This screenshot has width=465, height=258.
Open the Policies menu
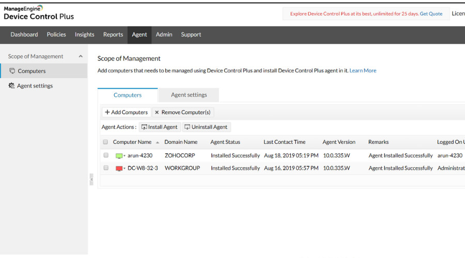pyautogui.click(x=56, y=35)
